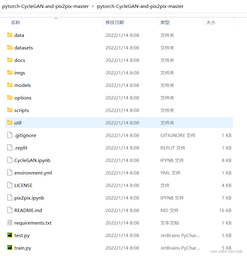Click the last pytorch-CycleGAN-and-pix2pix-master breadcrumb segment

pyautogui.click(x=140, y=6)
